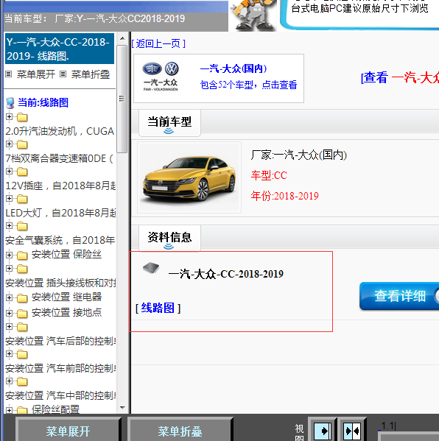The height and width of the screenshot is (441, 439).
Task: Expand the 安装位置 接地点 node
Action: (x=9, y=313)
